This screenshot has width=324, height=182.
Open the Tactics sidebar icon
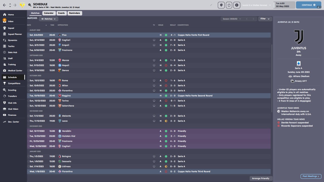pos(5,46)
